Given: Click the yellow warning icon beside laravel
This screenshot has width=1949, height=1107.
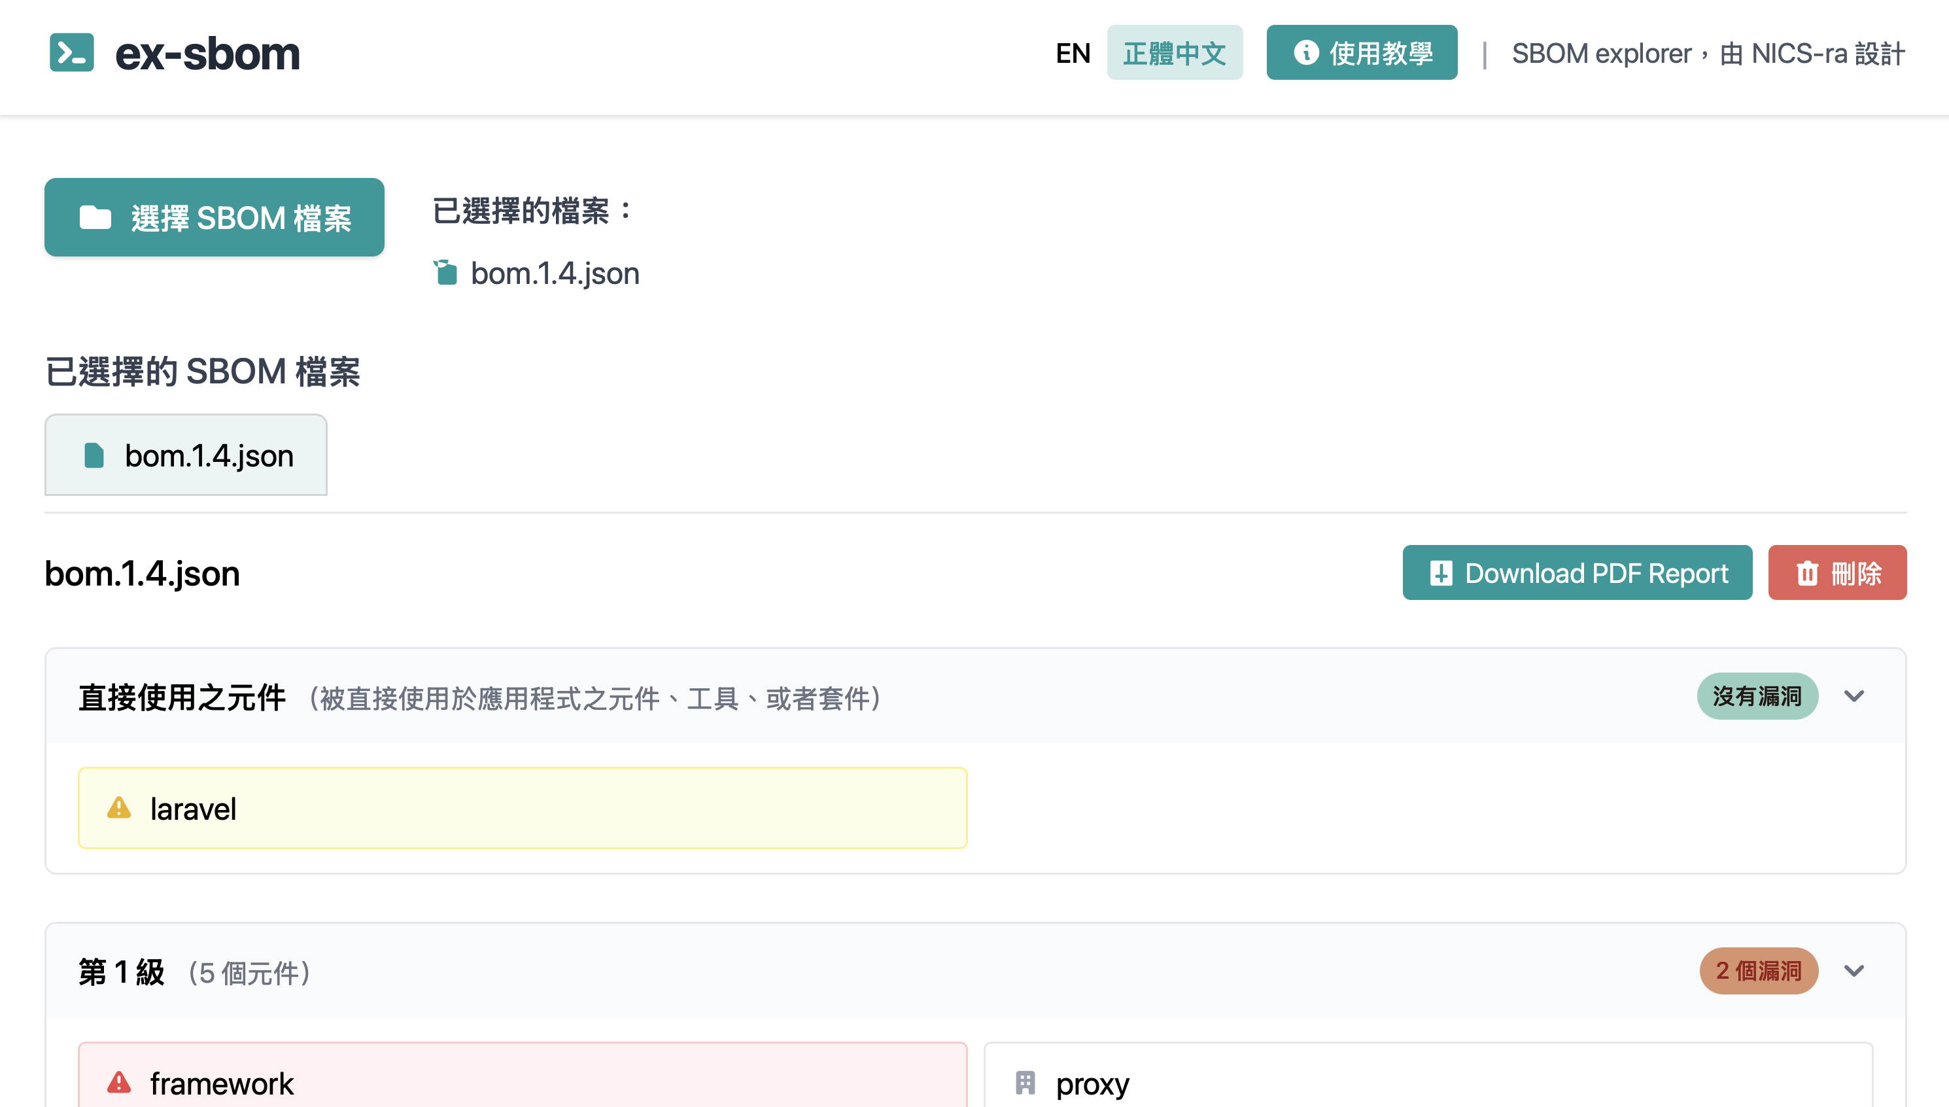Looking at the screenshot, I should coord(118,807).
